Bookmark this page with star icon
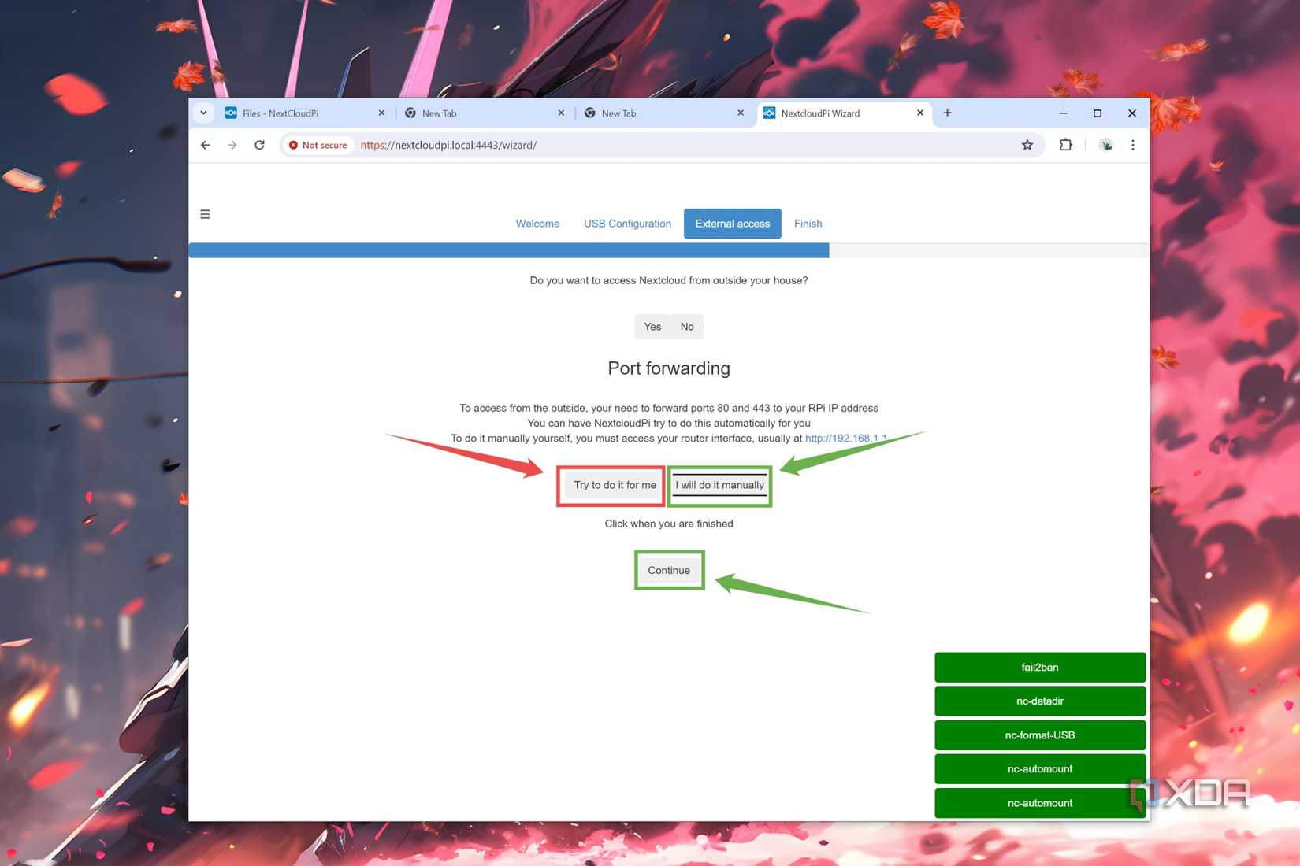 (1027, 145)
